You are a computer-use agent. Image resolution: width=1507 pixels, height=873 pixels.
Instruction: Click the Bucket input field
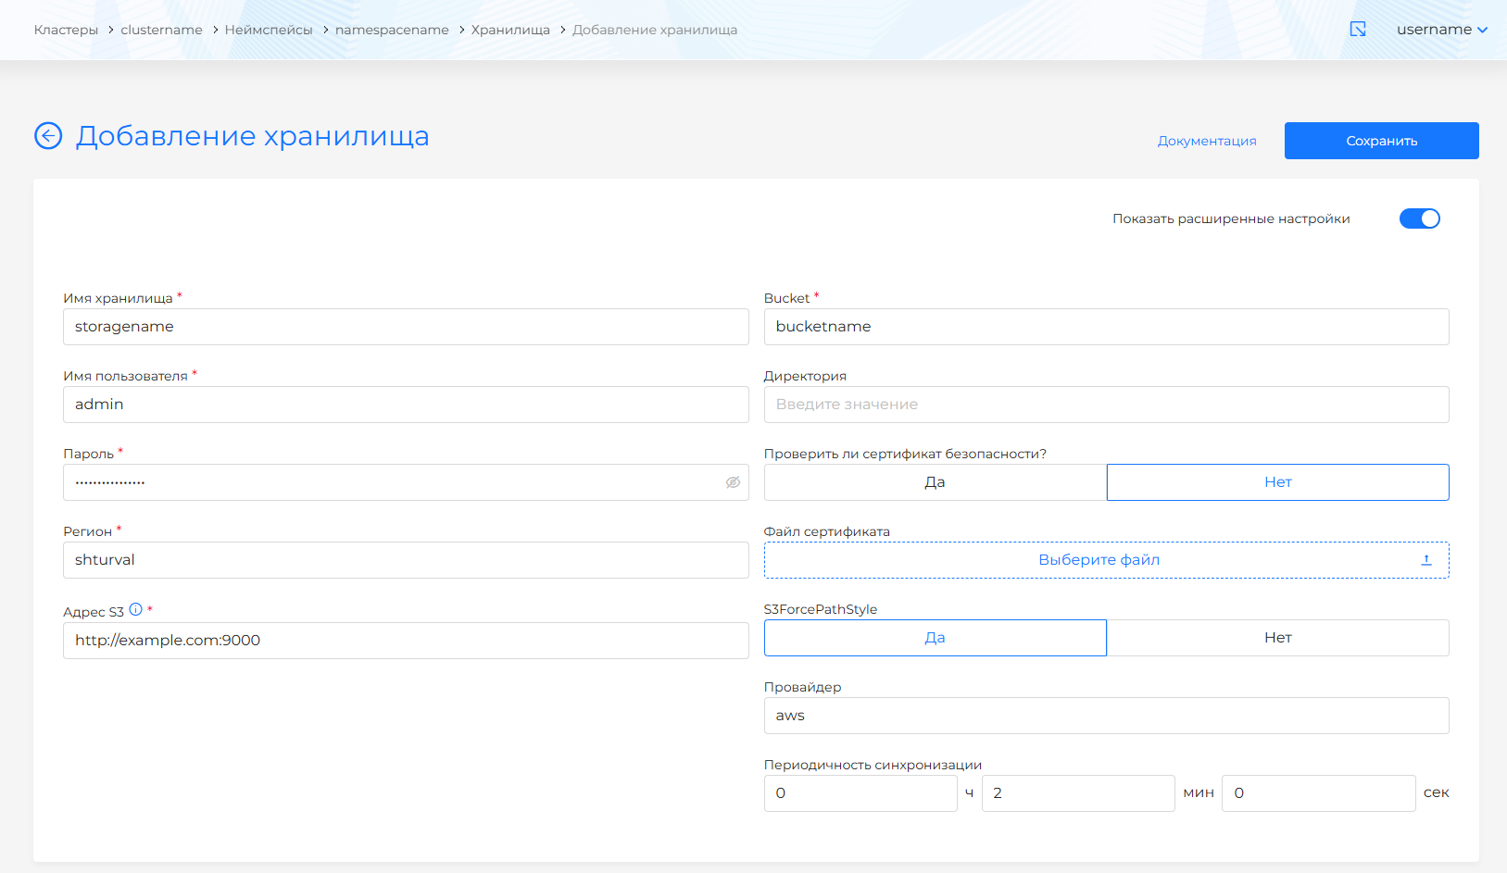pos(1106,327)
